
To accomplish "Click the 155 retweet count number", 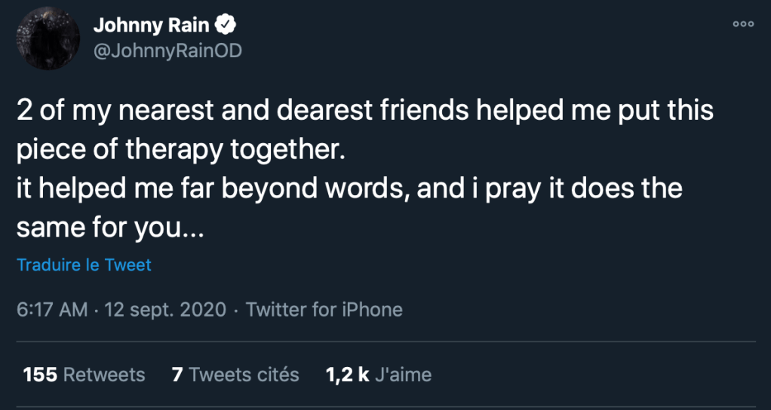I will [x=41, y=375].
